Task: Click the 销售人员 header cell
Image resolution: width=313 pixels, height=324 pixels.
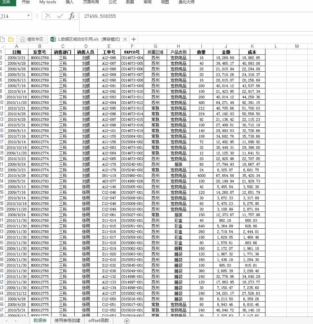Action: pyautogui.click(x=86, y=52)
